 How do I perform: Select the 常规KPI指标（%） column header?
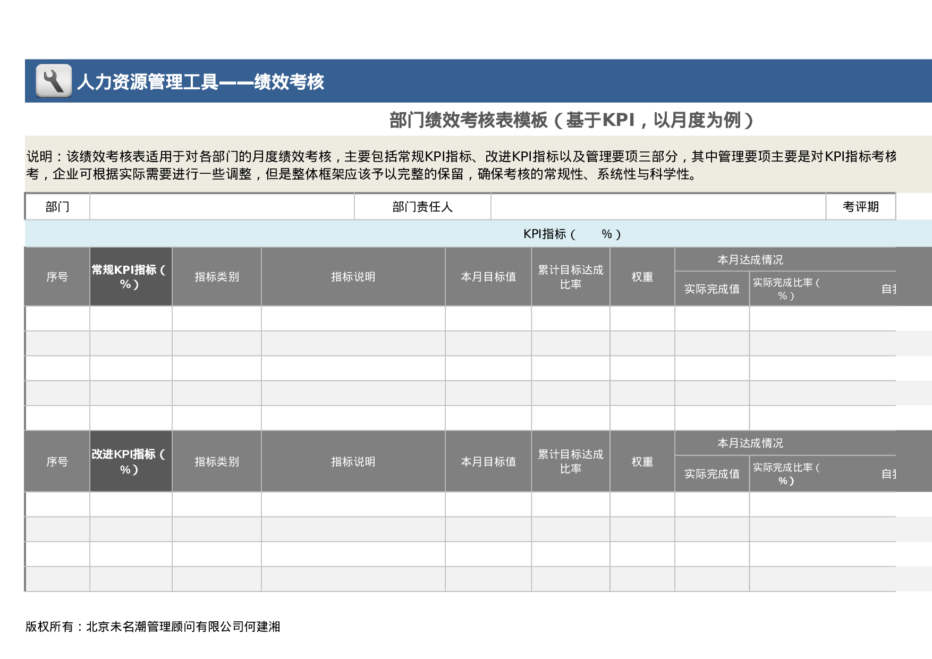[131, 277]
